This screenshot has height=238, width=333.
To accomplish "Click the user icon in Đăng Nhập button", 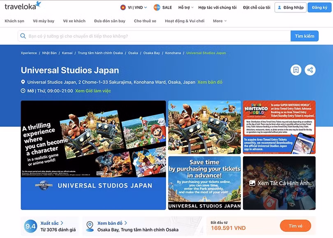I will coord(280,8).
